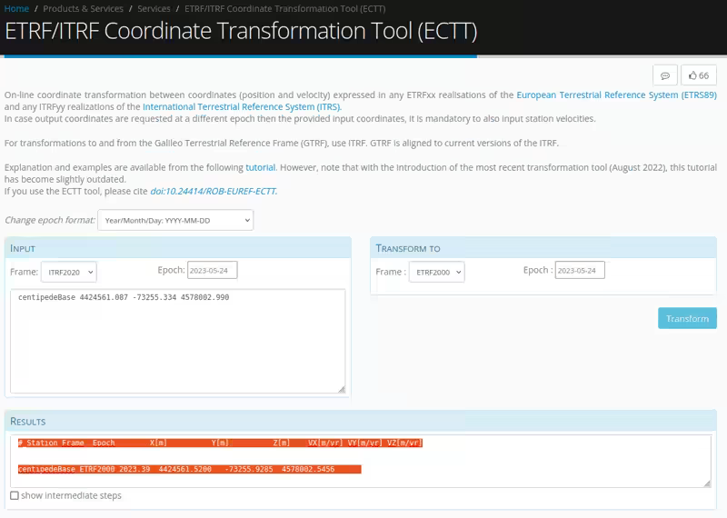The height and width of the screenshot is (518, 727).
Task: Grab the input text area resize handle
Action: point(342,389)
